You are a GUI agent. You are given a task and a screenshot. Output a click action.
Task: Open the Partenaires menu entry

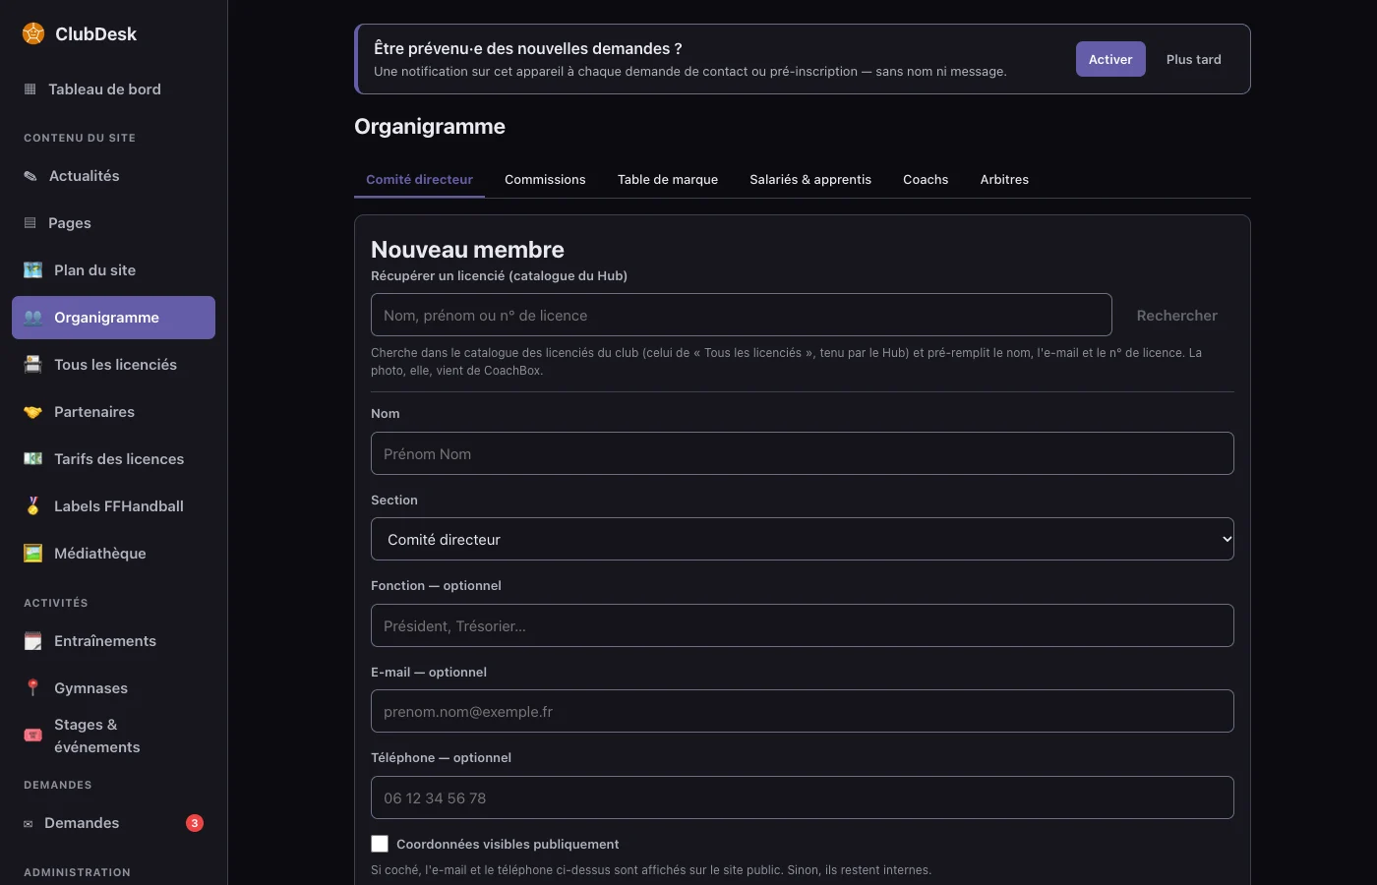114,412
